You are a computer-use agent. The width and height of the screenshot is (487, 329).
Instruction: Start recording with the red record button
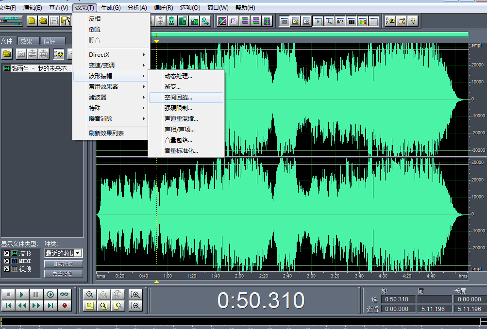coord(64,306)
